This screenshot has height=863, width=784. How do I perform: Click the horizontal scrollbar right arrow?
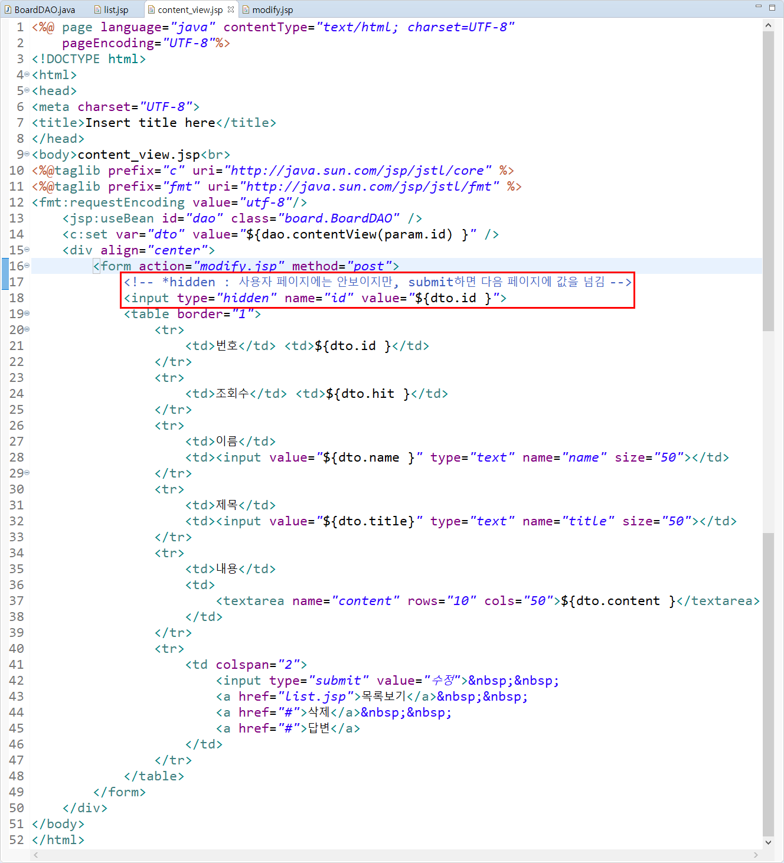click(x=756, y=855)
